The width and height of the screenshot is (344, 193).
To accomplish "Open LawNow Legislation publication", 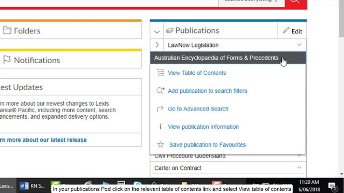I will (x=193, y=45).
